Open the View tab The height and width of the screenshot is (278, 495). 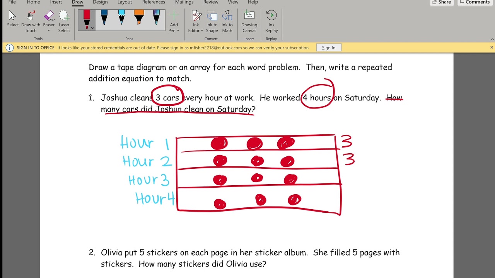pos(233,2)
